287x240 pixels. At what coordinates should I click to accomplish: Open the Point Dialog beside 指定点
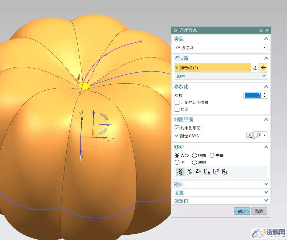tap(255, 67)
